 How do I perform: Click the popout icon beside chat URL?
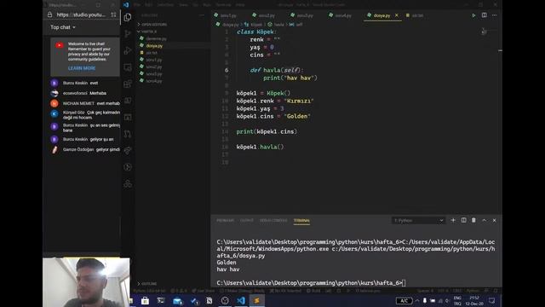click(113, 14)
